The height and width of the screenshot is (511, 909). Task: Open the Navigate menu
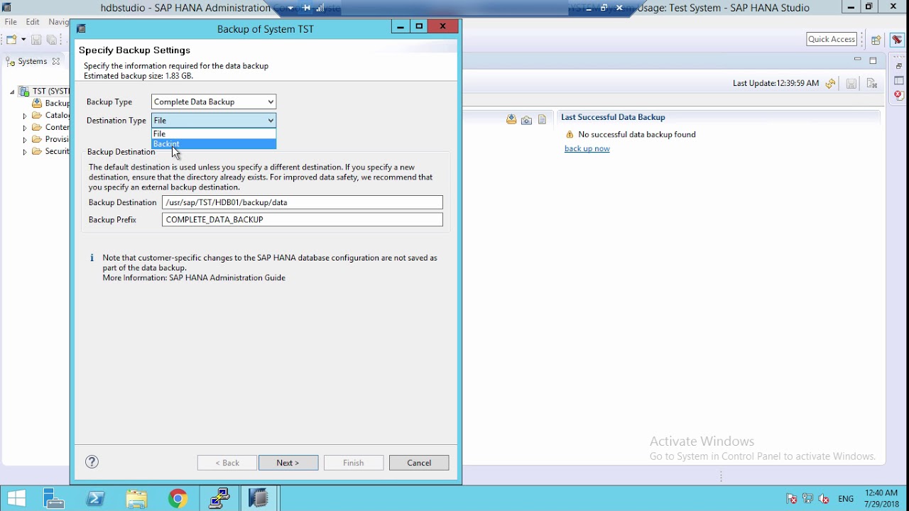coord(58,22)
